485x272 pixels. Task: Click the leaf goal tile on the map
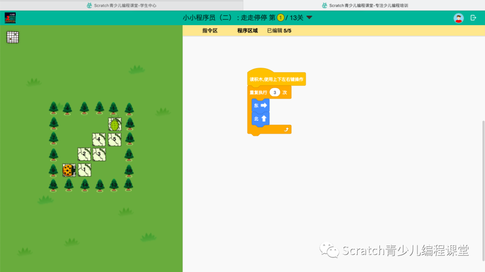115,124
